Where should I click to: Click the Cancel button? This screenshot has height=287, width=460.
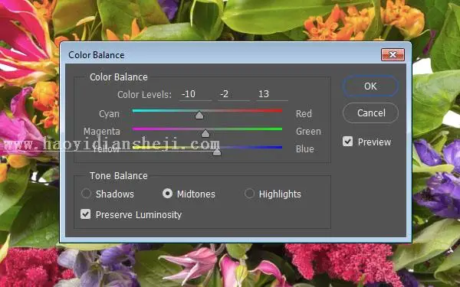(x=370, y=113)
